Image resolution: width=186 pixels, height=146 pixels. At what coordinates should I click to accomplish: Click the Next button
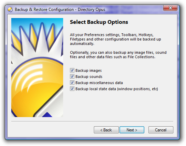[132, 130]
